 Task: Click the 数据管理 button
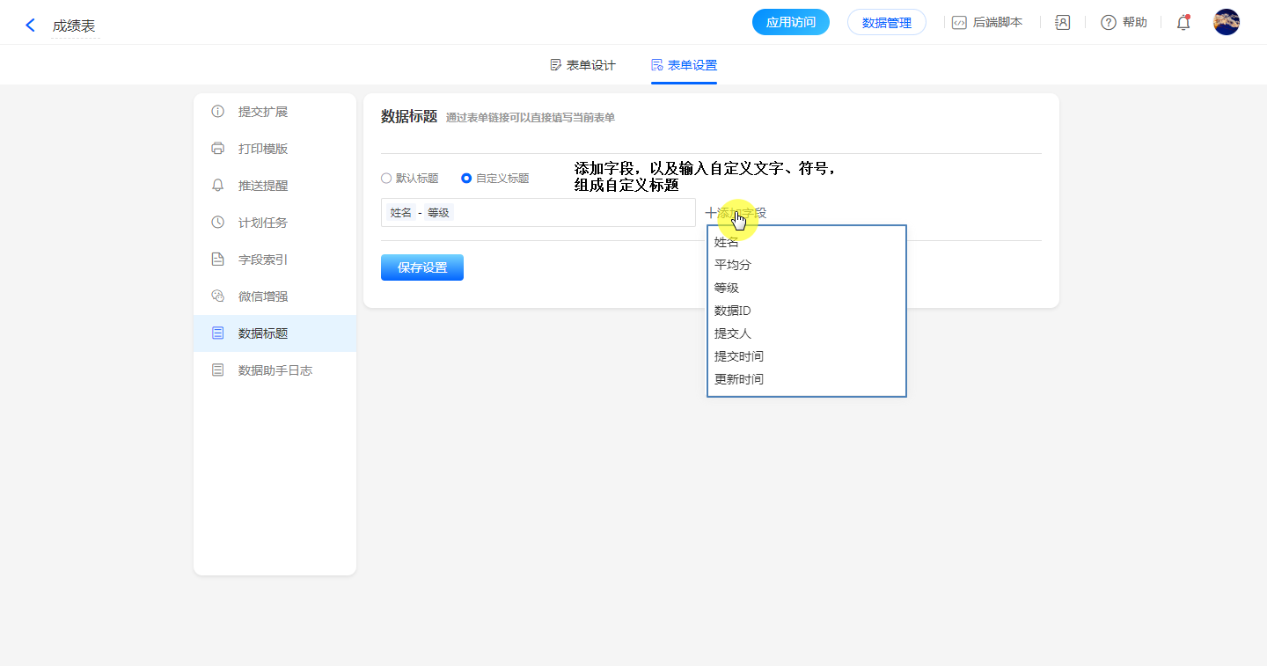(x=886, y=23)
